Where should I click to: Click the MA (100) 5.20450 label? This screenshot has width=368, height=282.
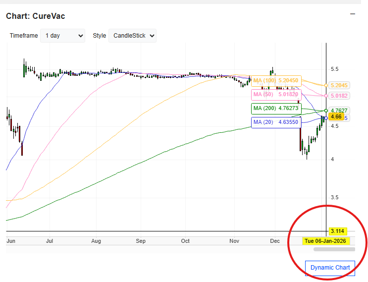click(x=276, y=81)
